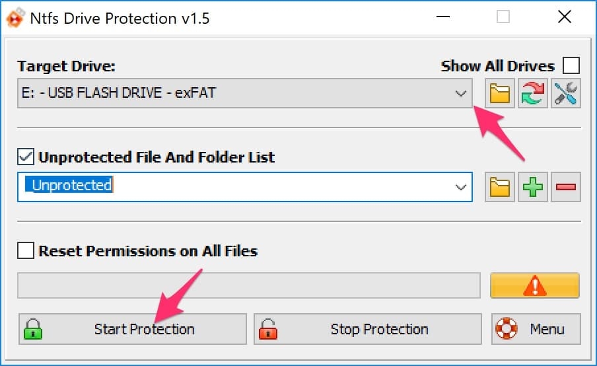Image resolution: width=597 pixels, height=366 pixels.
Task: Browse folder icon beside Unprotected list
Action: click(499, 186)
